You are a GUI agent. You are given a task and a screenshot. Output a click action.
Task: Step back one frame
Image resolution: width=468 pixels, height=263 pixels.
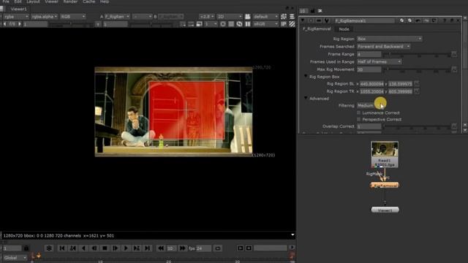pos(94,248)
